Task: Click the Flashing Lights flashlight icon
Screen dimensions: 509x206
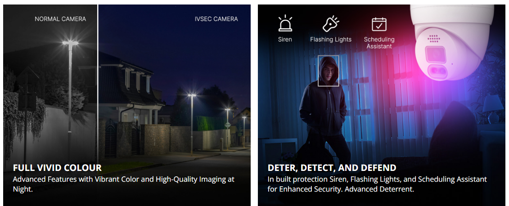Action: click(x=330, y=24)
